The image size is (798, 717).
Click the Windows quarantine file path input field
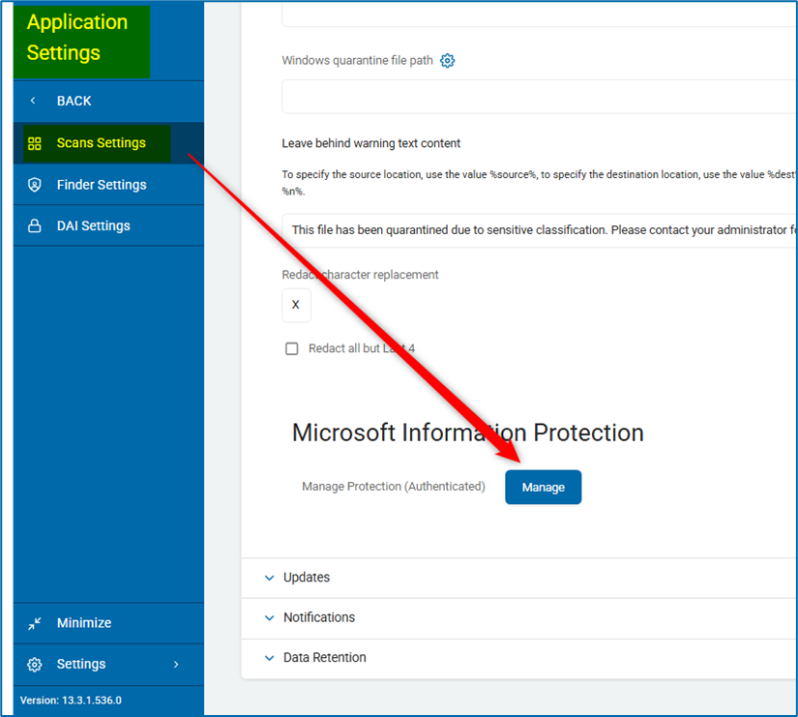(540, 96)
